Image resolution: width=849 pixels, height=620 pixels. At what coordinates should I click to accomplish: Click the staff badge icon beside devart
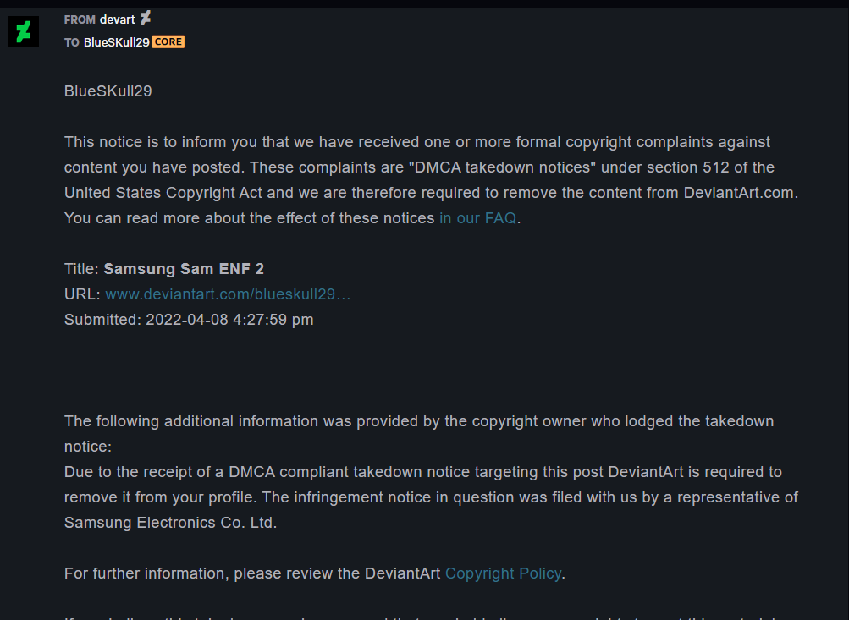tap(146, 19)
